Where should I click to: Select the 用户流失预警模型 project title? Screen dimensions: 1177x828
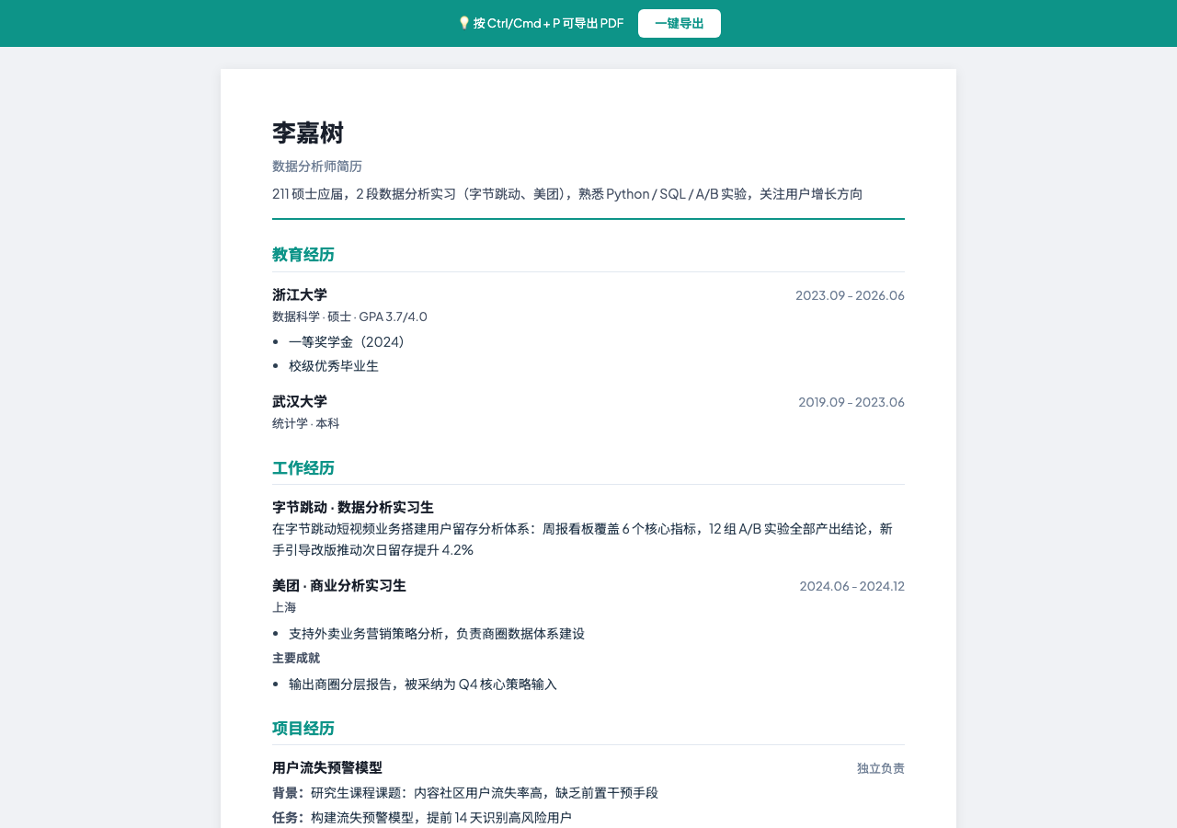click(x=327, y=768)
